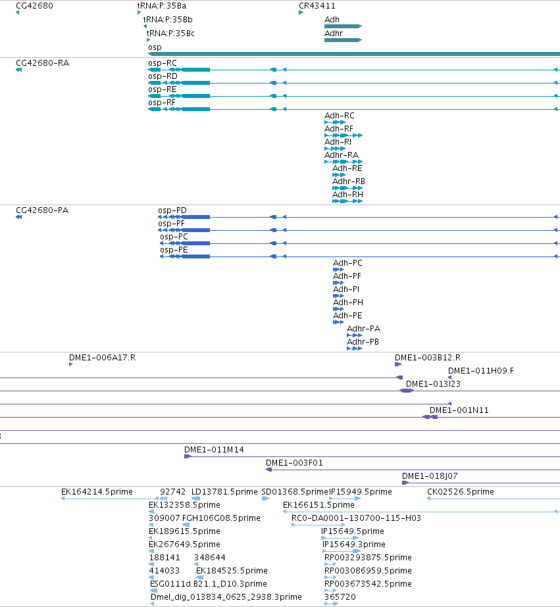Select the EK166151.5prime EST

click(420, 512)
